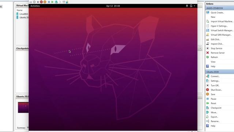Open the Ubuntu Activities overview
The height and width of the screenshot is (132, 234).
point(35,6)
